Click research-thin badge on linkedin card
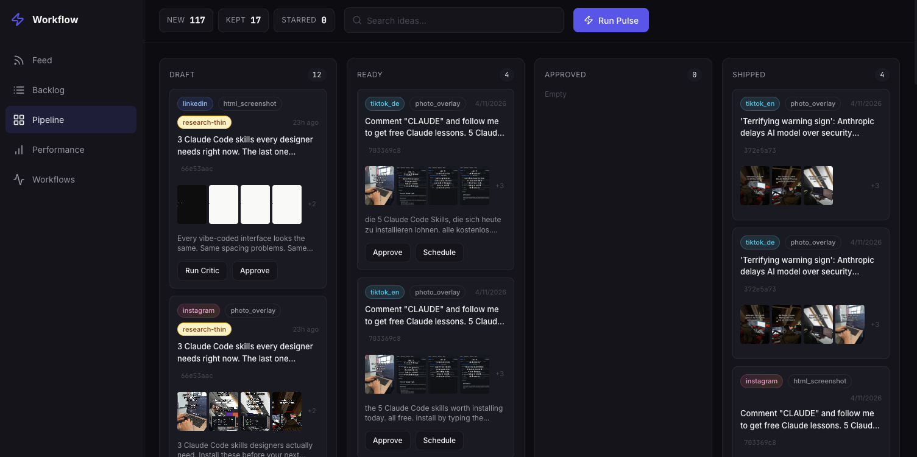 pyautogui.click(x=205, y=122)
